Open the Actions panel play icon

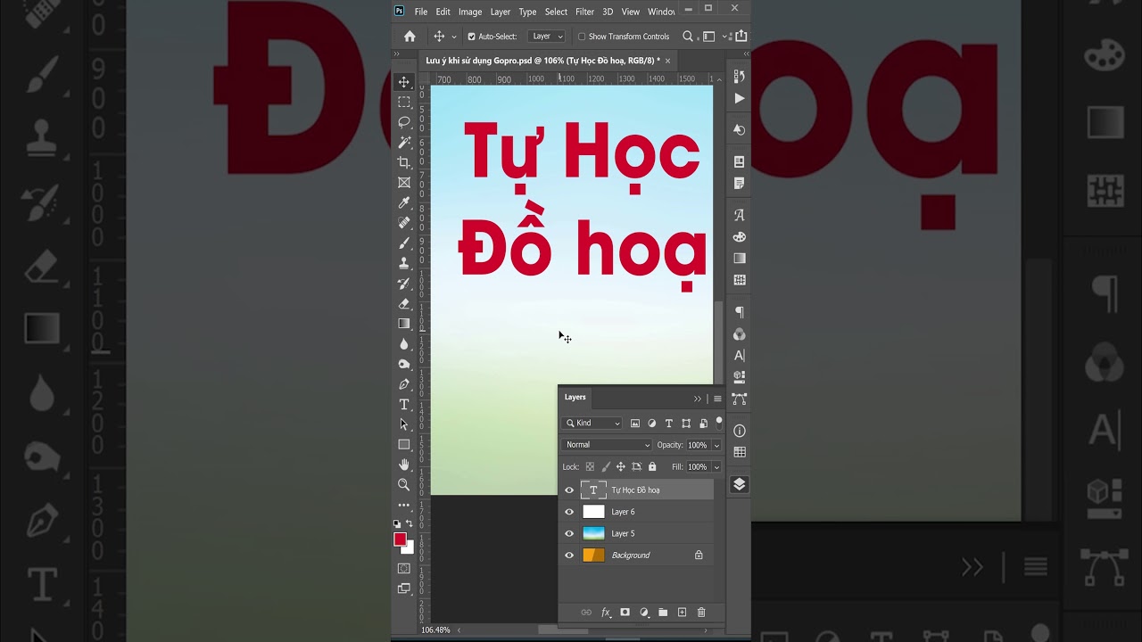click(x=739, y=98)
